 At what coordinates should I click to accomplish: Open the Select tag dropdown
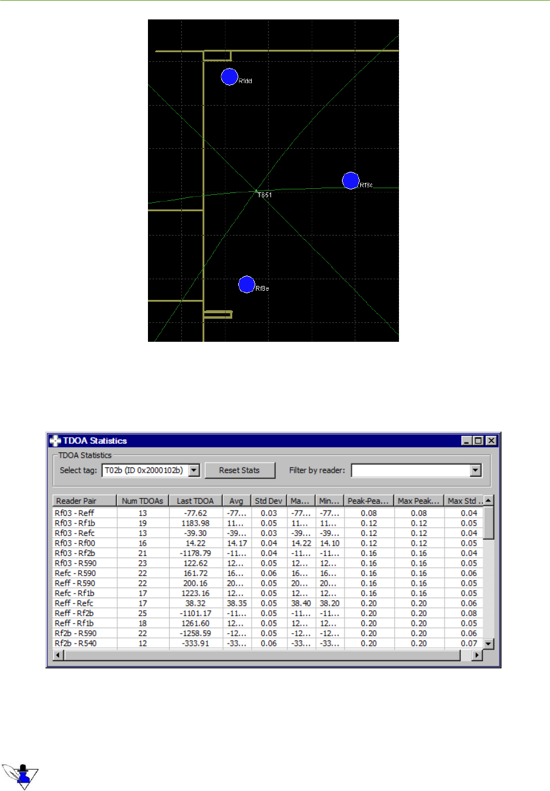click(193, 470)
